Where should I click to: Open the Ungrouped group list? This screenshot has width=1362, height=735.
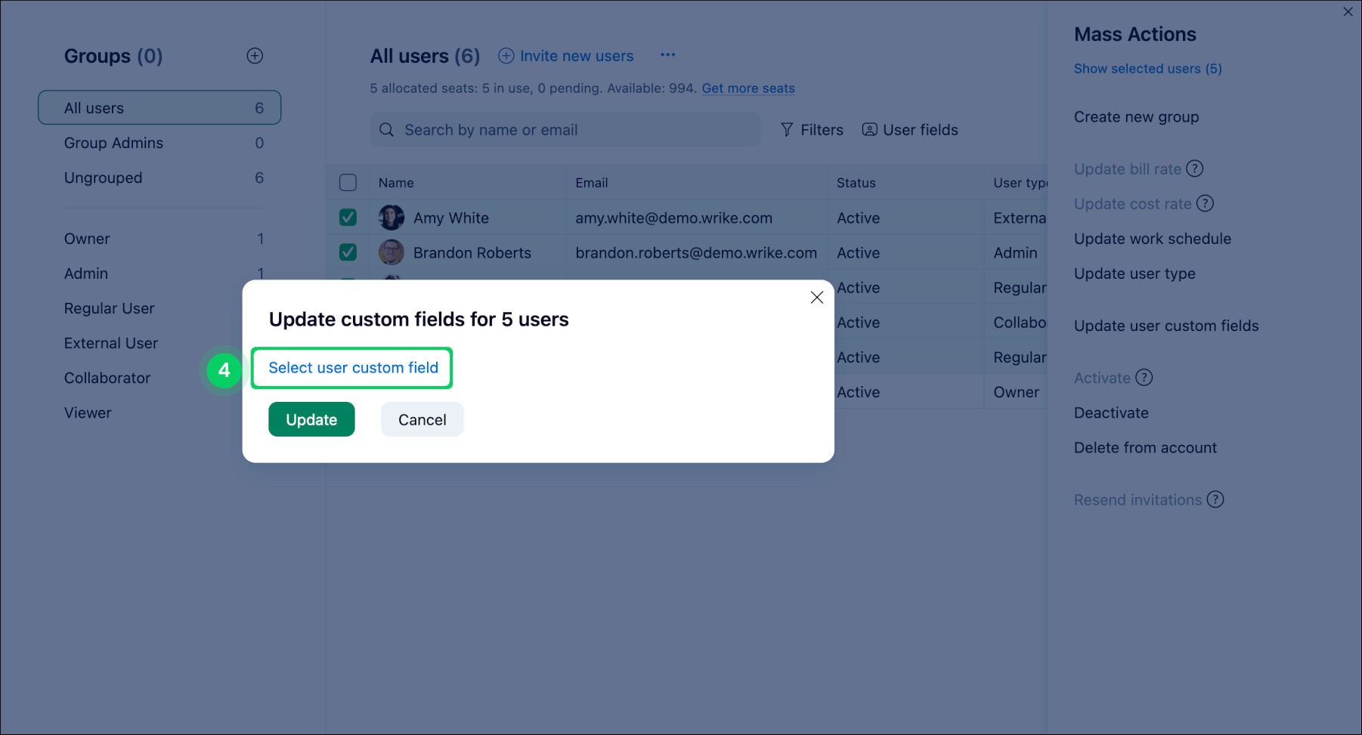104,178
